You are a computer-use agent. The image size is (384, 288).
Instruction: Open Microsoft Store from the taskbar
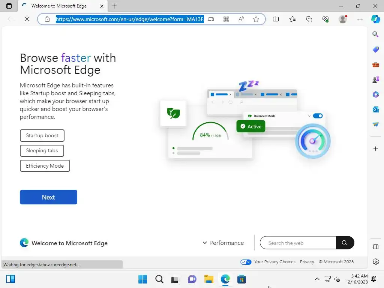[241, 279]
